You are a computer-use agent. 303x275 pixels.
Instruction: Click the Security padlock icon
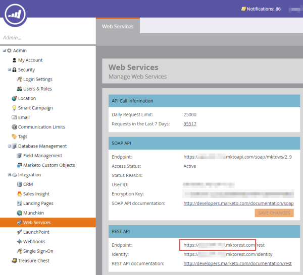point(14,70)
